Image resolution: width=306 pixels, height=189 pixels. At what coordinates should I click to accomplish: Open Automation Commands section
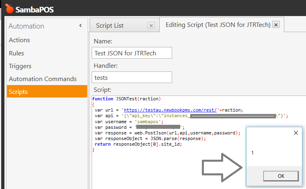pyautogui.click(x=43, y=79)
